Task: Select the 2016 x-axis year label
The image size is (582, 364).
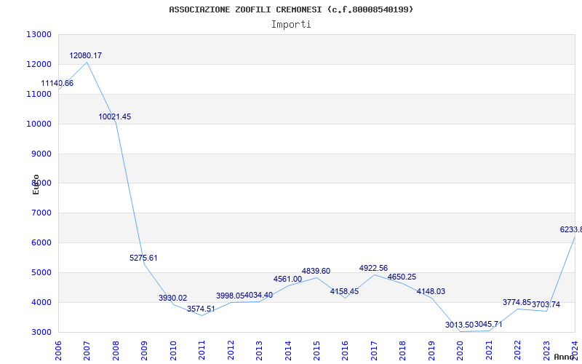Action: (345, 351)
